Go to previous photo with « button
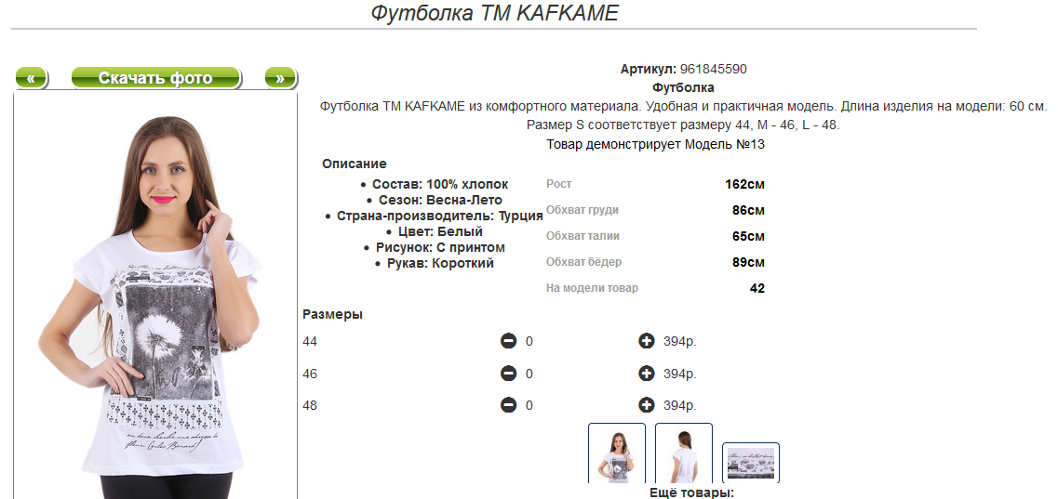This screenshot has height=499, width=1058. (31, 78)
